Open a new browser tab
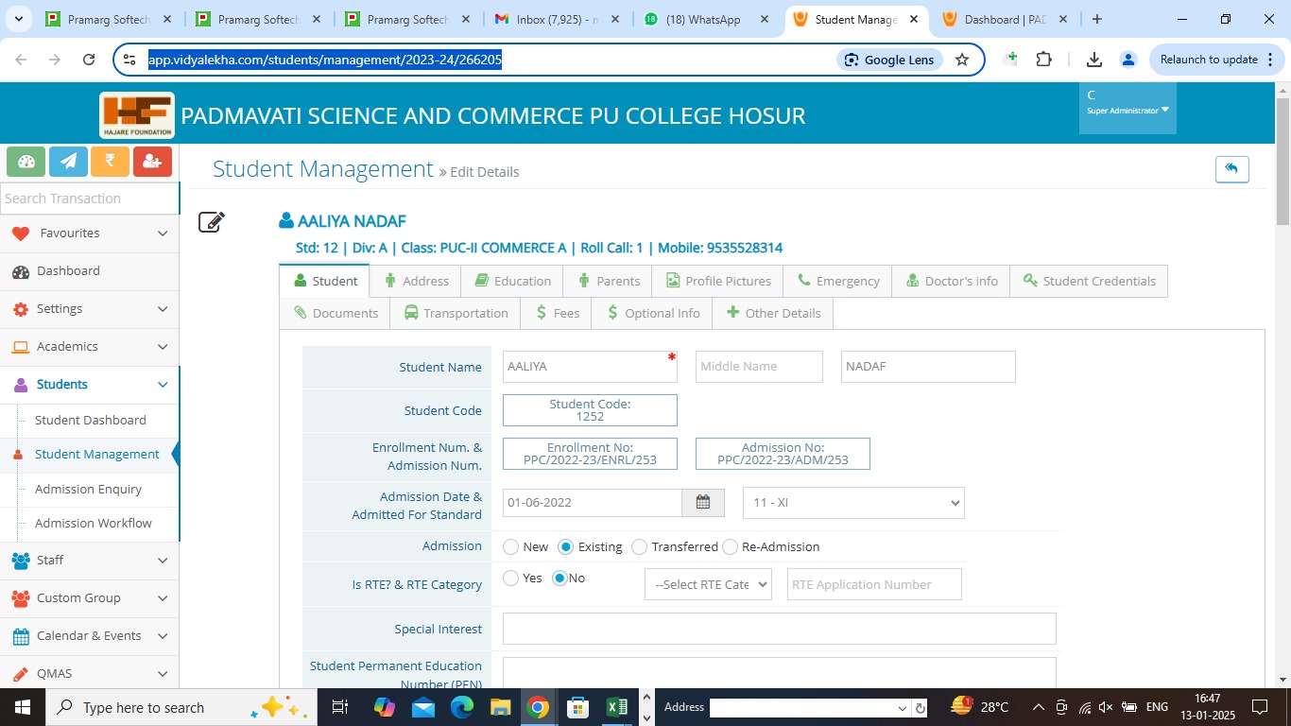 pyautogui.click(x=1097, y=19)
